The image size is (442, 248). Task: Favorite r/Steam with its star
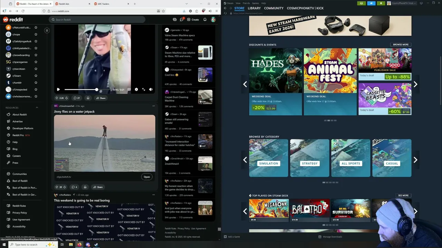point(36,76)
